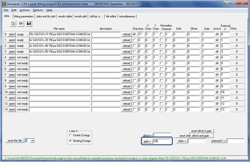This screenshot has height=162, width=250.
Task: Enable Skip lines checkbox for row 1
Action: coord(134,40)
